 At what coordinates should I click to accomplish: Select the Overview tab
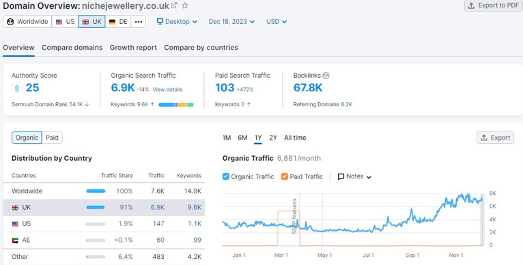click(x=18, y=48)
